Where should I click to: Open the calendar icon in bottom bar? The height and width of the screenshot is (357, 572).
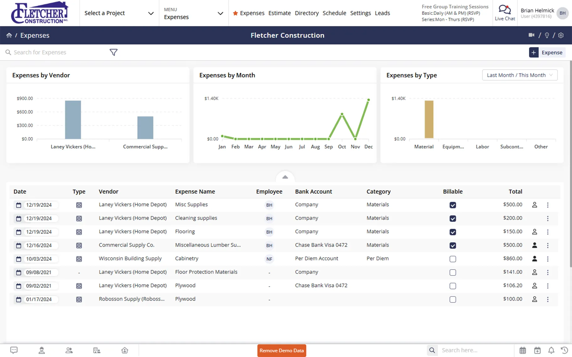523,350
